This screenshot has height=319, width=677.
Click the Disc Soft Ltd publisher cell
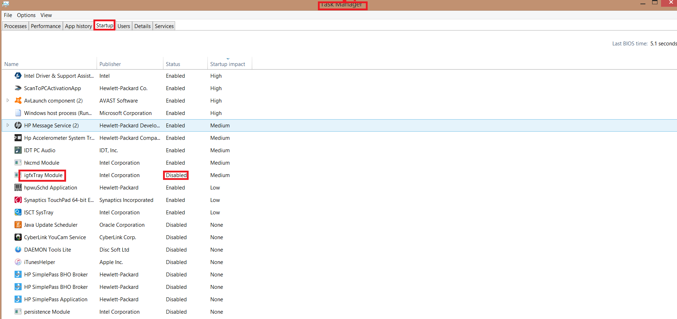pyautogui.click(x=114, y=250)
